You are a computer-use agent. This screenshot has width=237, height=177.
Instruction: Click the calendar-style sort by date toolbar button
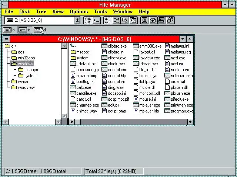[133, 20]
